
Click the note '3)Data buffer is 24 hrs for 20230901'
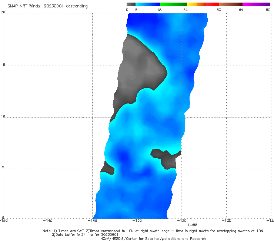click(x=85, y=235)
